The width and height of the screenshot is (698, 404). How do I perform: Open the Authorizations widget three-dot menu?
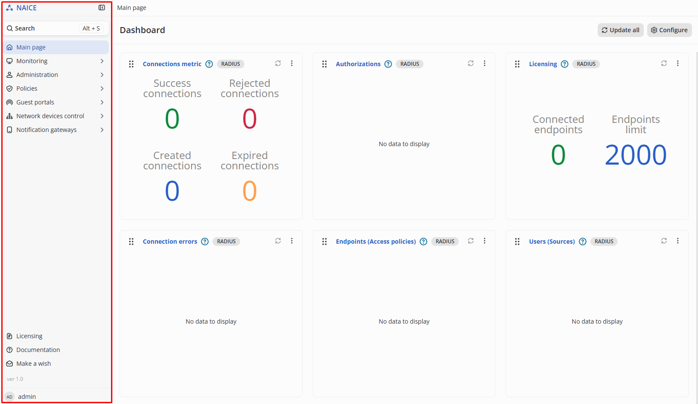pyautogui.click(x=485, y=64)
